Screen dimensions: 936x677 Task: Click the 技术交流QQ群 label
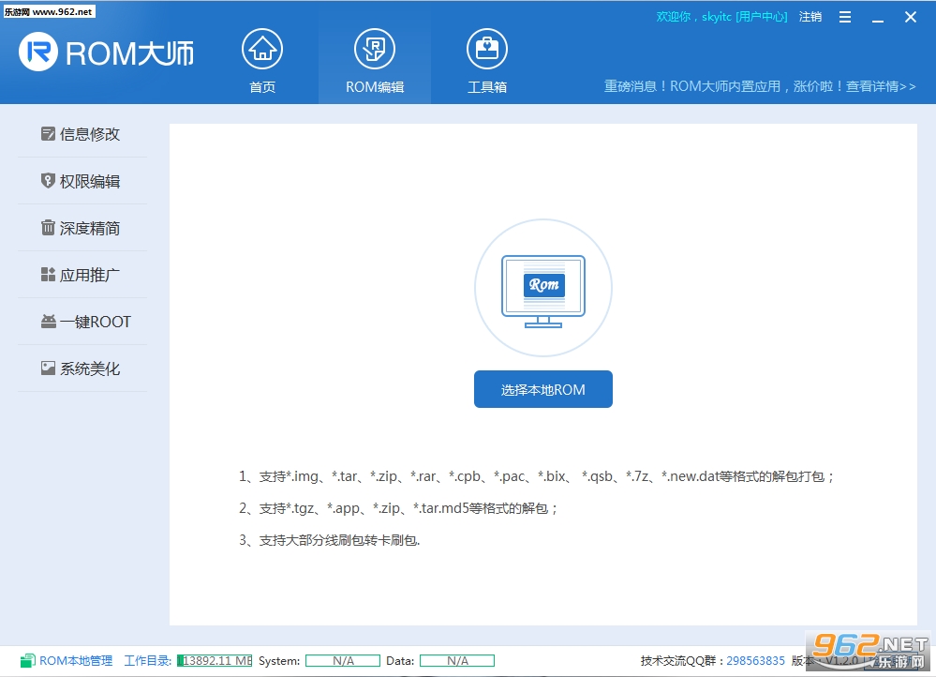pyautogui.click(x=682, y=661)
